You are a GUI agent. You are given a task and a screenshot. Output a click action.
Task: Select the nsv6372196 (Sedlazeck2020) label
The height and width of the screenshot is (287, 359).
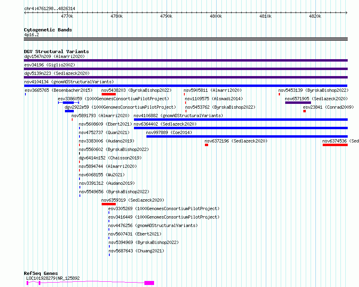tap(236, 141)
